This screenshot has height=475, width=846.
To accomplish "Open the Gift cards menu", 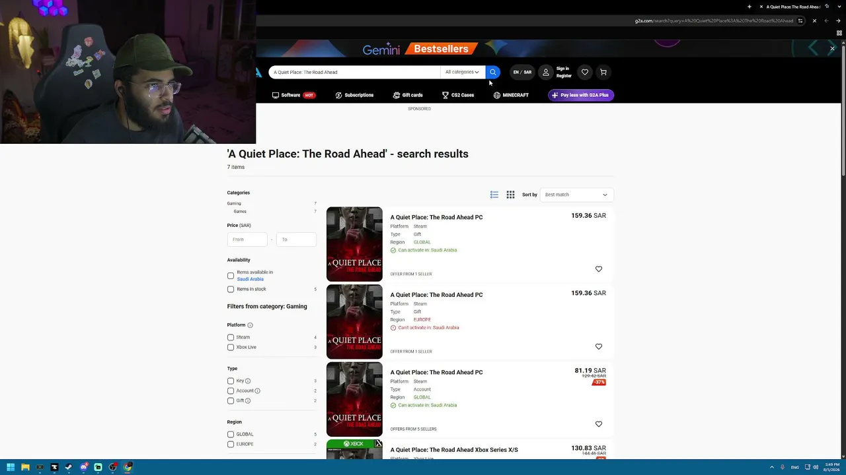I will coord(408,95).
